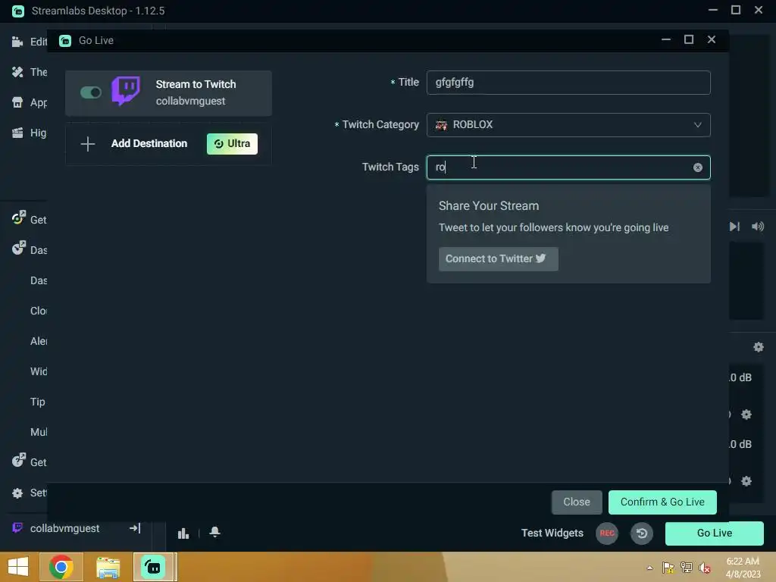Open the mixer settings gear at top right
Screen dimensions: 776x582
pos(758,347)
